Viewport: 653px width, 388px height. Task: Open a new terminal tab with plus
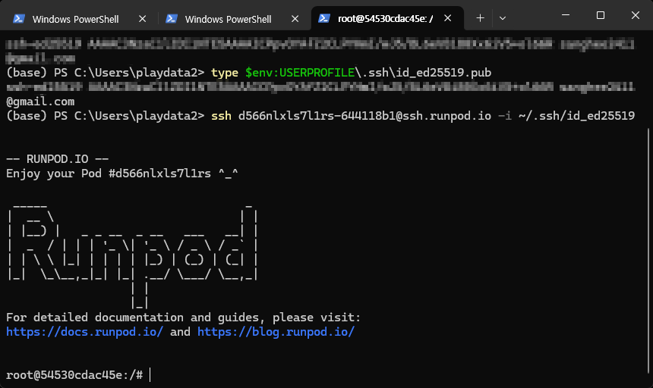point(480,18)
